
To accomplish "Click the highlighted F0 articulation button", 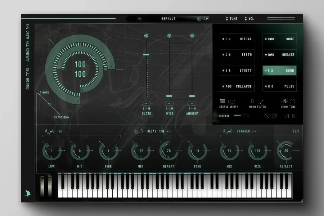I will pyautogui.click(x=279, y=71).
